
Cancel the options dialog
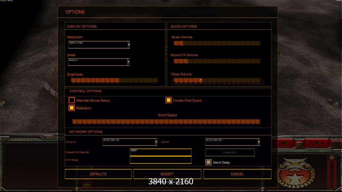[237, 174]
